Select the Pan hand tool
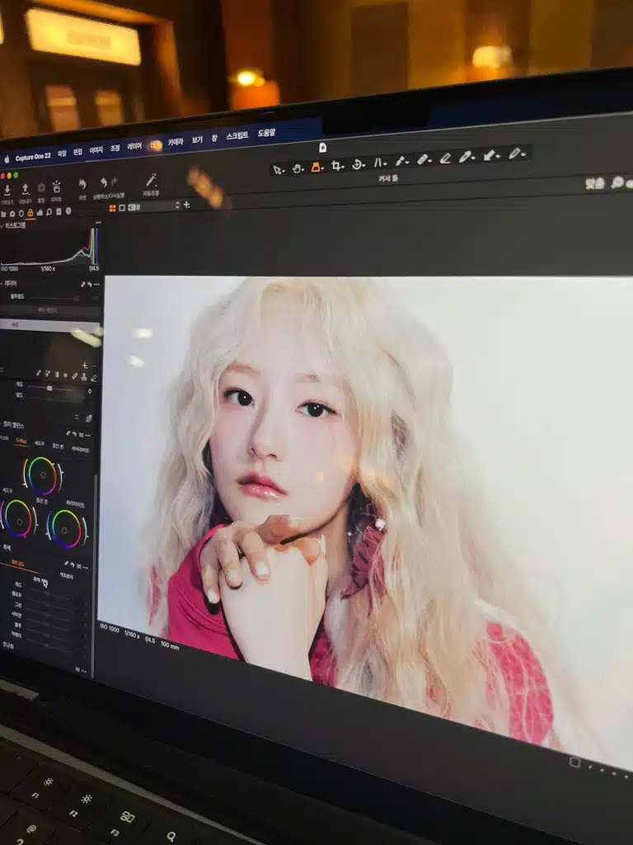This screenshot has width=633, height=845. 298,168
